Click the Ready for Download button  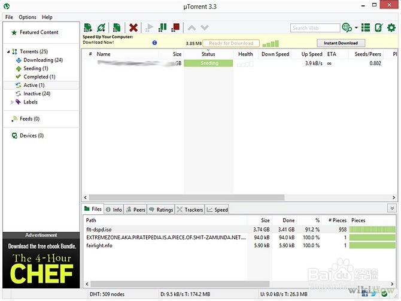point(231,43)
